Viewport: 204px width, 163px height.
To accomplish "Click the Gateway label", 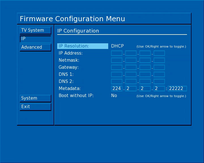I will coord(69,67).
